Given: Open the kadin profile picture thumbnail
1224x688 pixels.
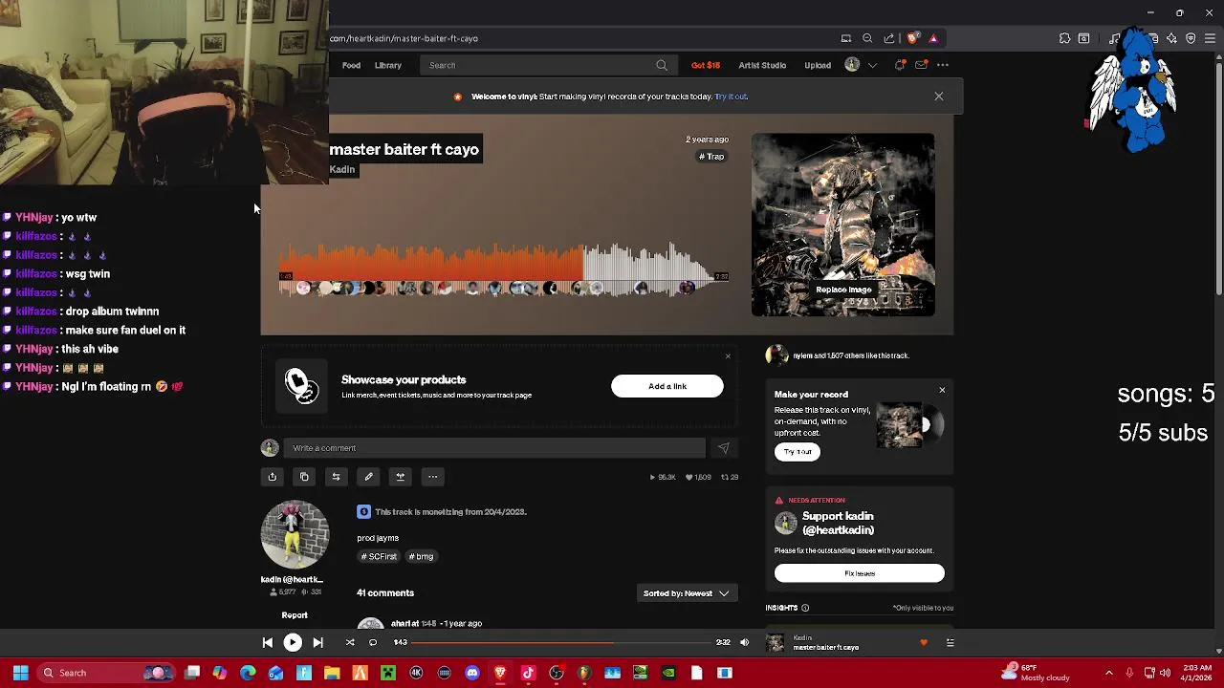Looking at the screenshot, I should pyautogui.click(x=295, y=535).
